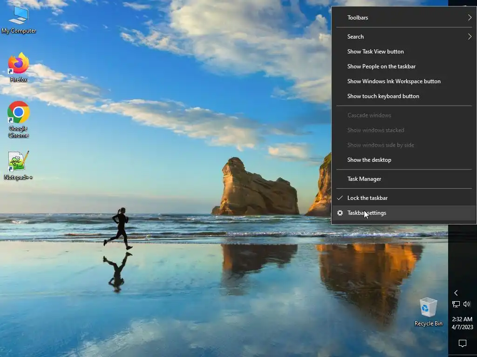477x357 pixels.
Task: Expand the Search submenu arrow
Action: tap(470, 36)
